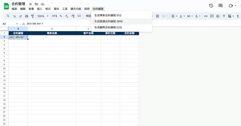Viewport: 241px width, 126px height.
Task: Click the Google Sheets home logo
Action: [x=7, y=6]
